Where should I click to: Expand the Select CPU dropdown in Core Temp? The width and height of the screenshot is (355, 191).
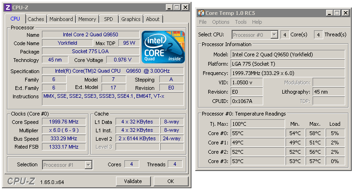click(x=274, y=35)
